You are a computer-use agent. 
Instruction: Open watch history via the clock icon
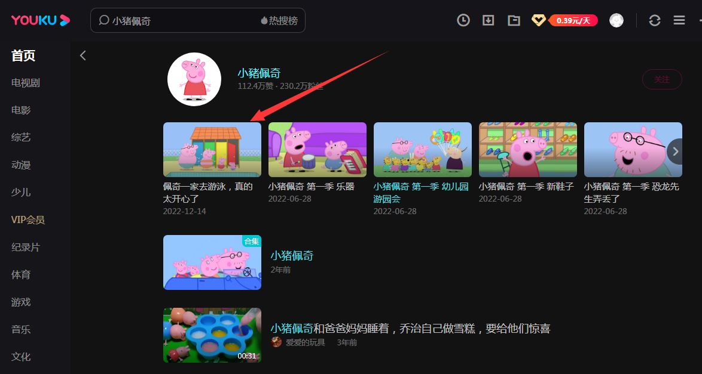[463, 20]
